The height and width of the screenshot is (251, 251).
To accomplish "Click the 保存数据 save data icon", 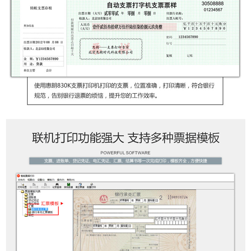I will point(68,184).
